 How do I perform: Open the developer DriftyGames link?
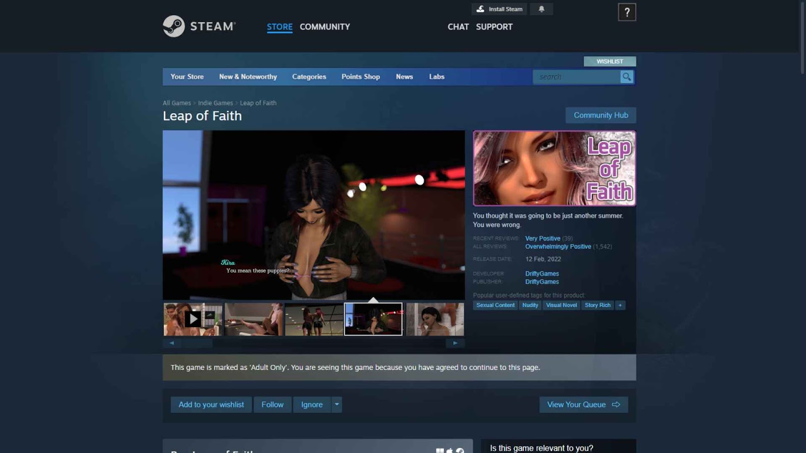[x=542, y=274]
